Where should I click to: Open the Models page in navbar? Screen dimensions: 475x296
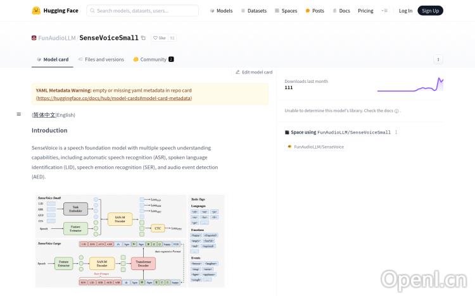point(221,11)
